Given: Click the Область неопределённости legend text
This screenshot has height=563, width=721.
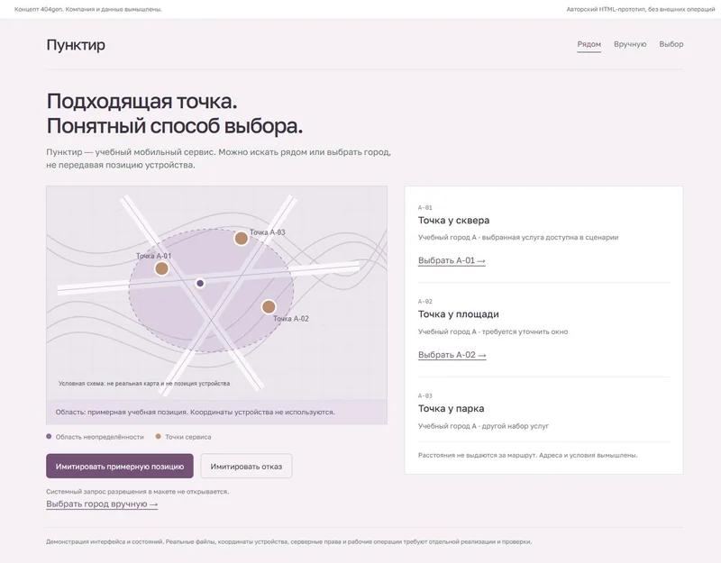Looking at the screenshot, I should coord(99,437).
